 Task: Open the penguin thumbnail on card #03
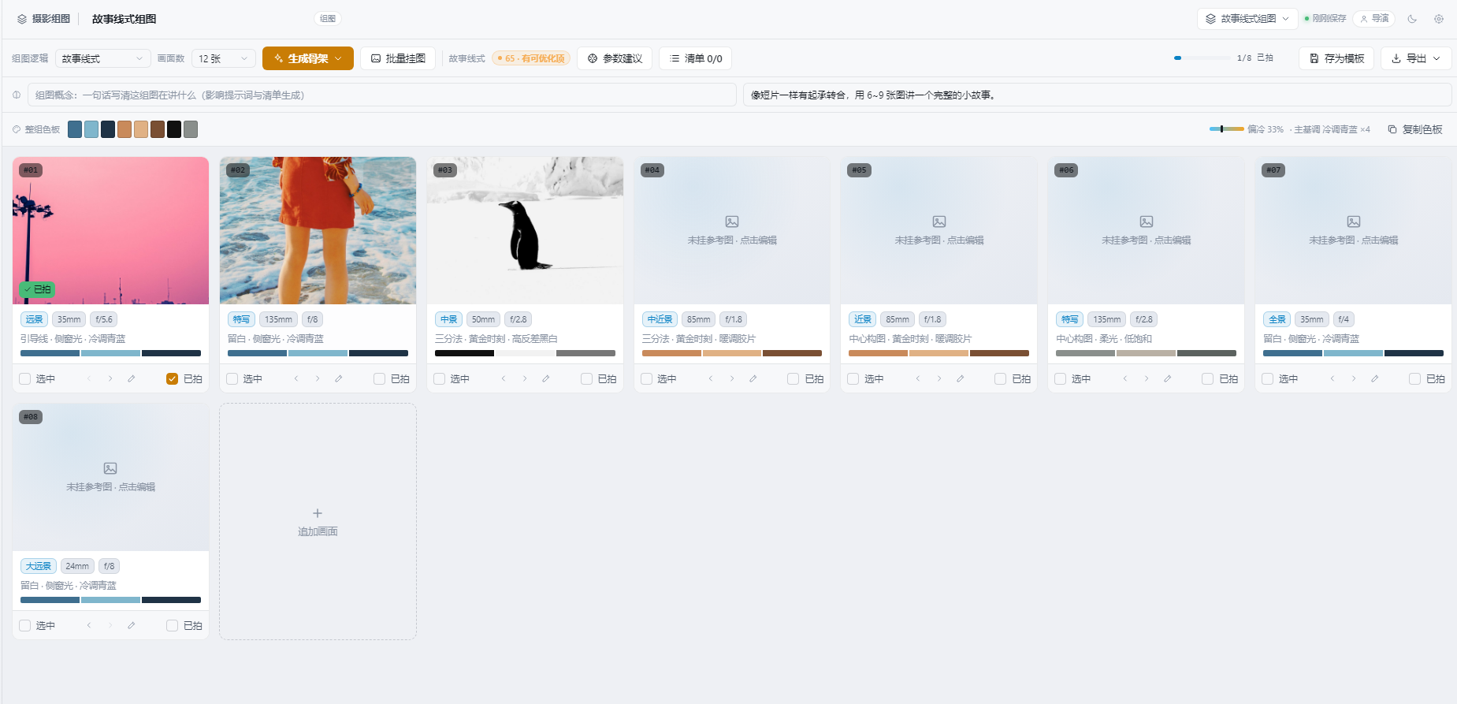pyautogui.click(x=525, y=230)
